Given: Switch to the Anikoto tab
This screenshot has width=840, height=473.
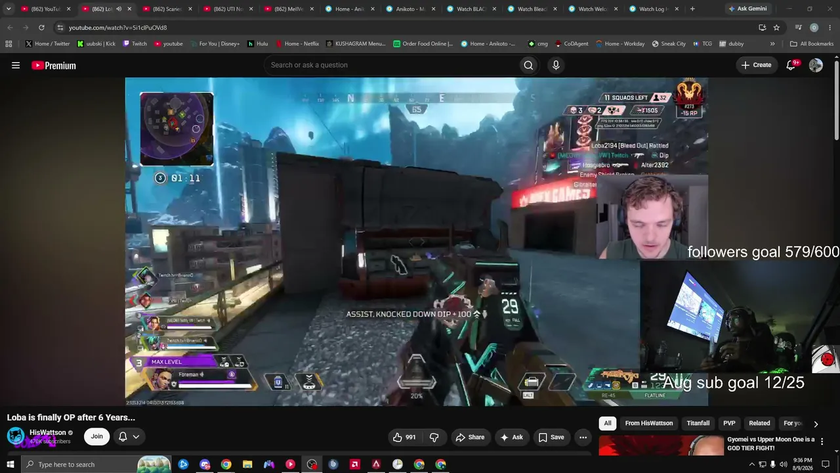Looking at the screenshot, I should click(409, 9).
